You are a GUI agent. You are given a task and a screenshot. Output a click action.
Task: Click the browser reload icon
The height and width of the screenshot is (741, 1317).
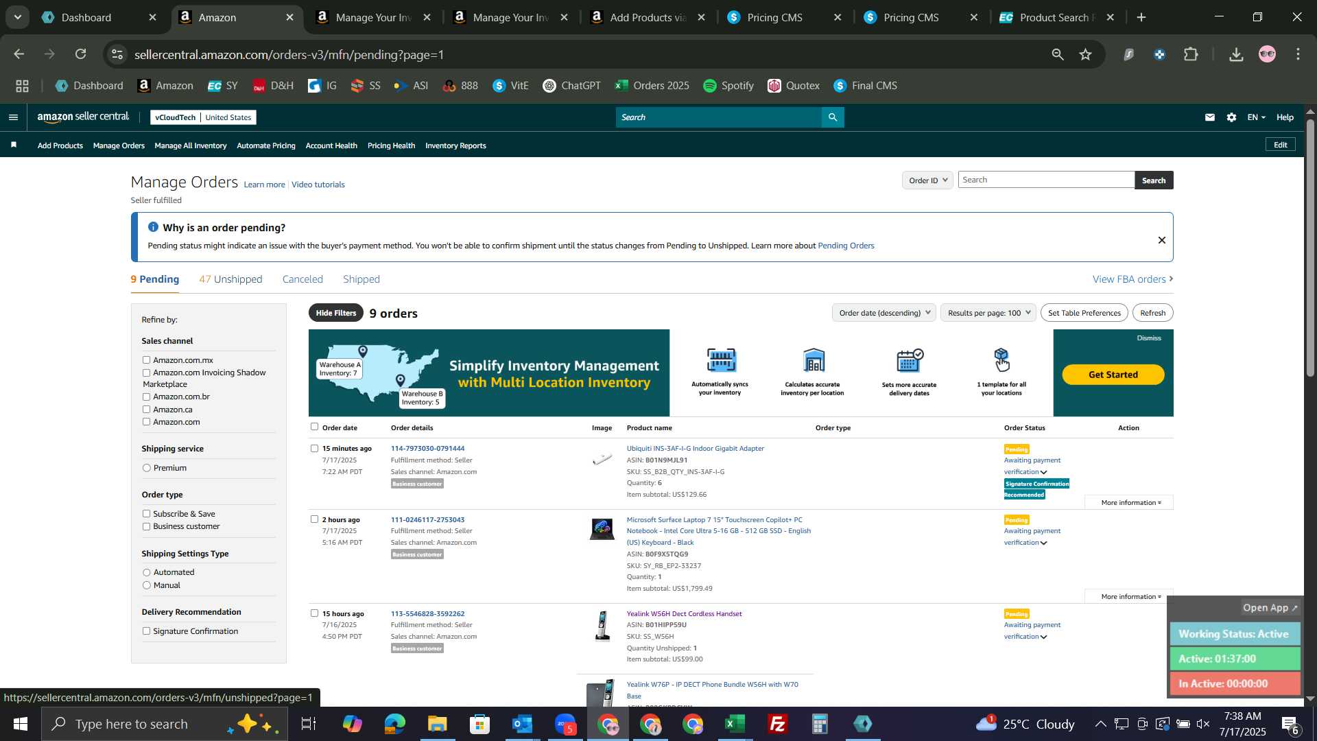pyautogui.click(x=81, y=54)
